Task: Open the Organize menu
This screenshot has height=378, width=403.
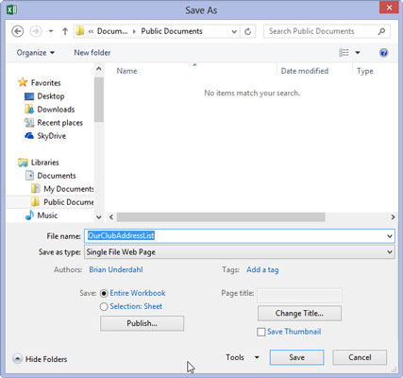Action: click(35, 53)
